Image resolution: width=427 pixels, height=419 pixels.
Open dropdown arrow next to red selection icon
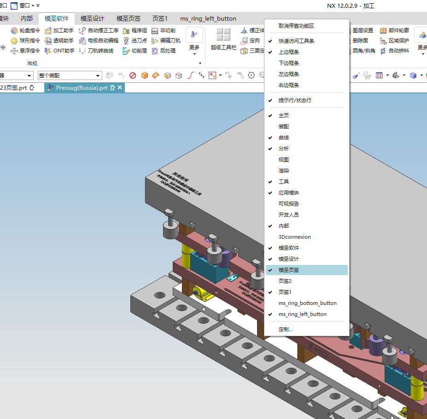[x=220, y=75]
